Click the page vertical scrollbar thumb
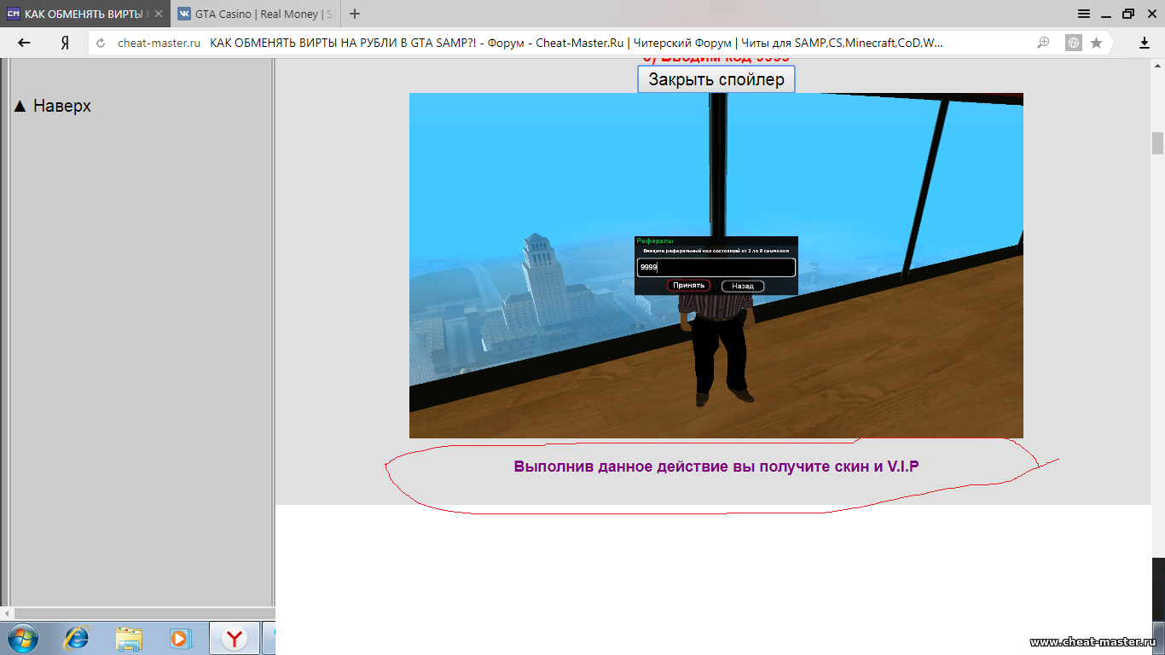Image resolution: width=1165 pixels, height=655 pixels. pos(1157,143)
